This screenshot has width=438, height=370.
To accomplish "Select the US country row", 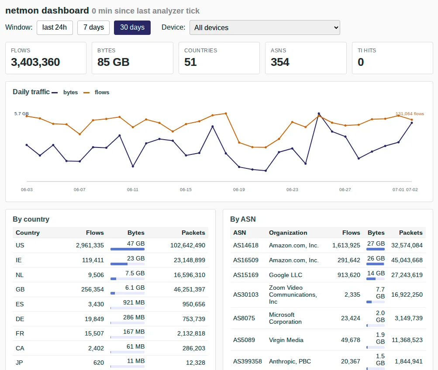I will click(110, 245).
